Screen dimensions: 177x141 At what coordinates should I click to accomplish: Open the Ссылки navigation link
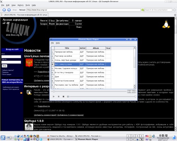78,24
